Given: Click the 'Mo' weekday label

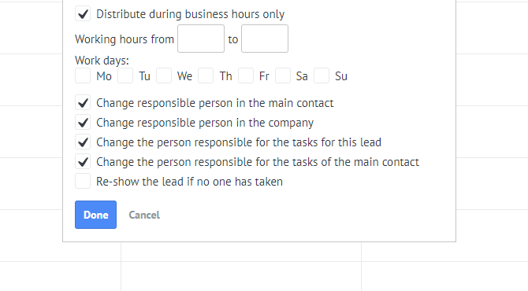Looking at the screenshot, I should pyautogui.click(x=104, y=76).
